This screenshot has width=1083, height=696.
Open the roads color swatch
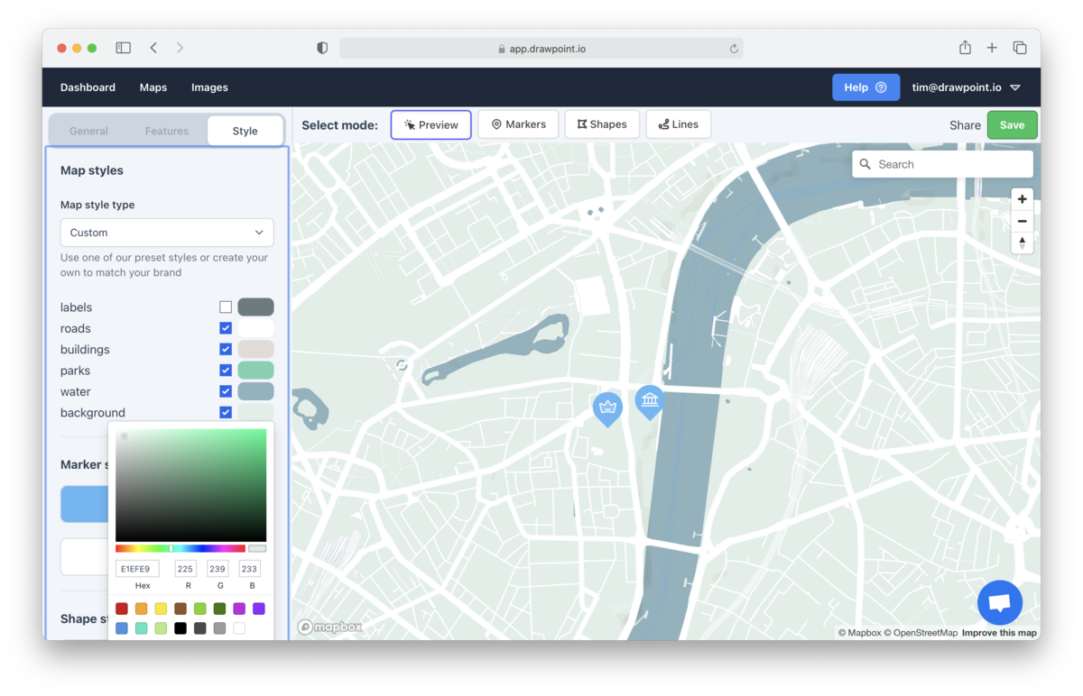tap(255, 328)
